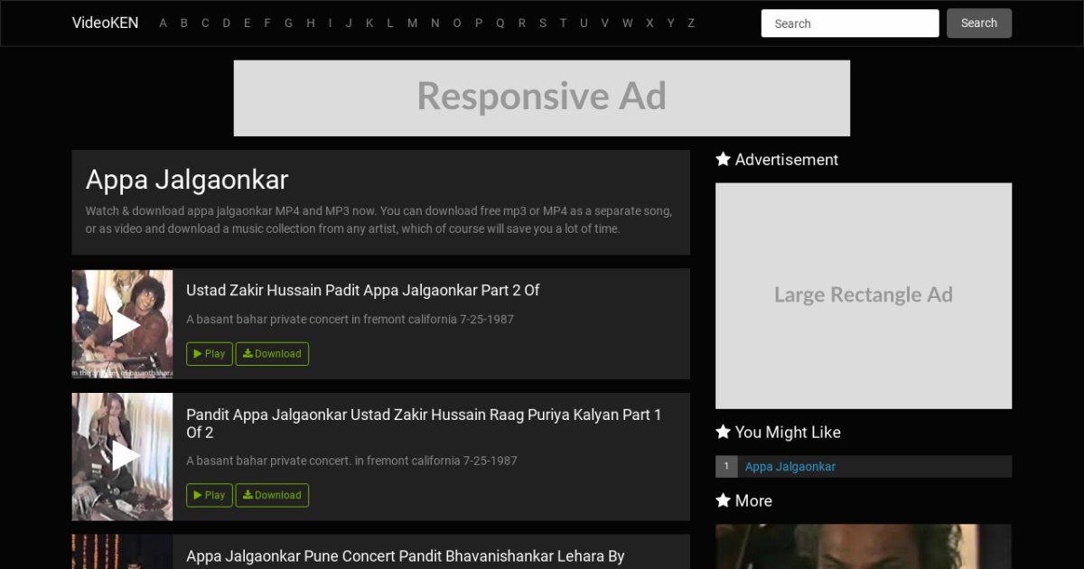
Task: Click the Responsive Ad banner
Action: [541, 98]
